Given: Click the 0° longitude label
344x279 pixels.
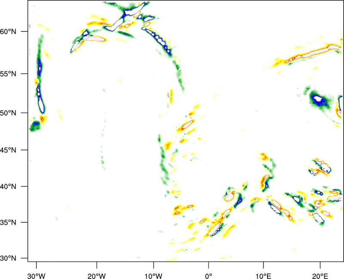Looking at the screenshot, I should click(x=209, y=276).
